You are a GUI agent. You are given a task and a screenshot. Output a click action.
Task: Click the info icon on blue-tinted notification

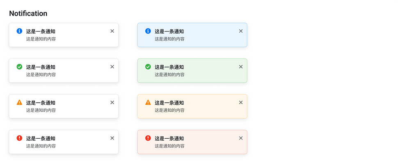coord(148,31)
